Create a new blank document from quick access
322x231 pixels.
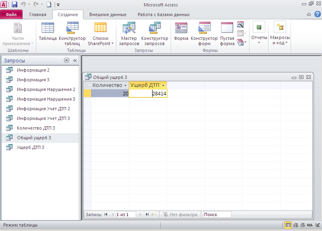(49, 4)
